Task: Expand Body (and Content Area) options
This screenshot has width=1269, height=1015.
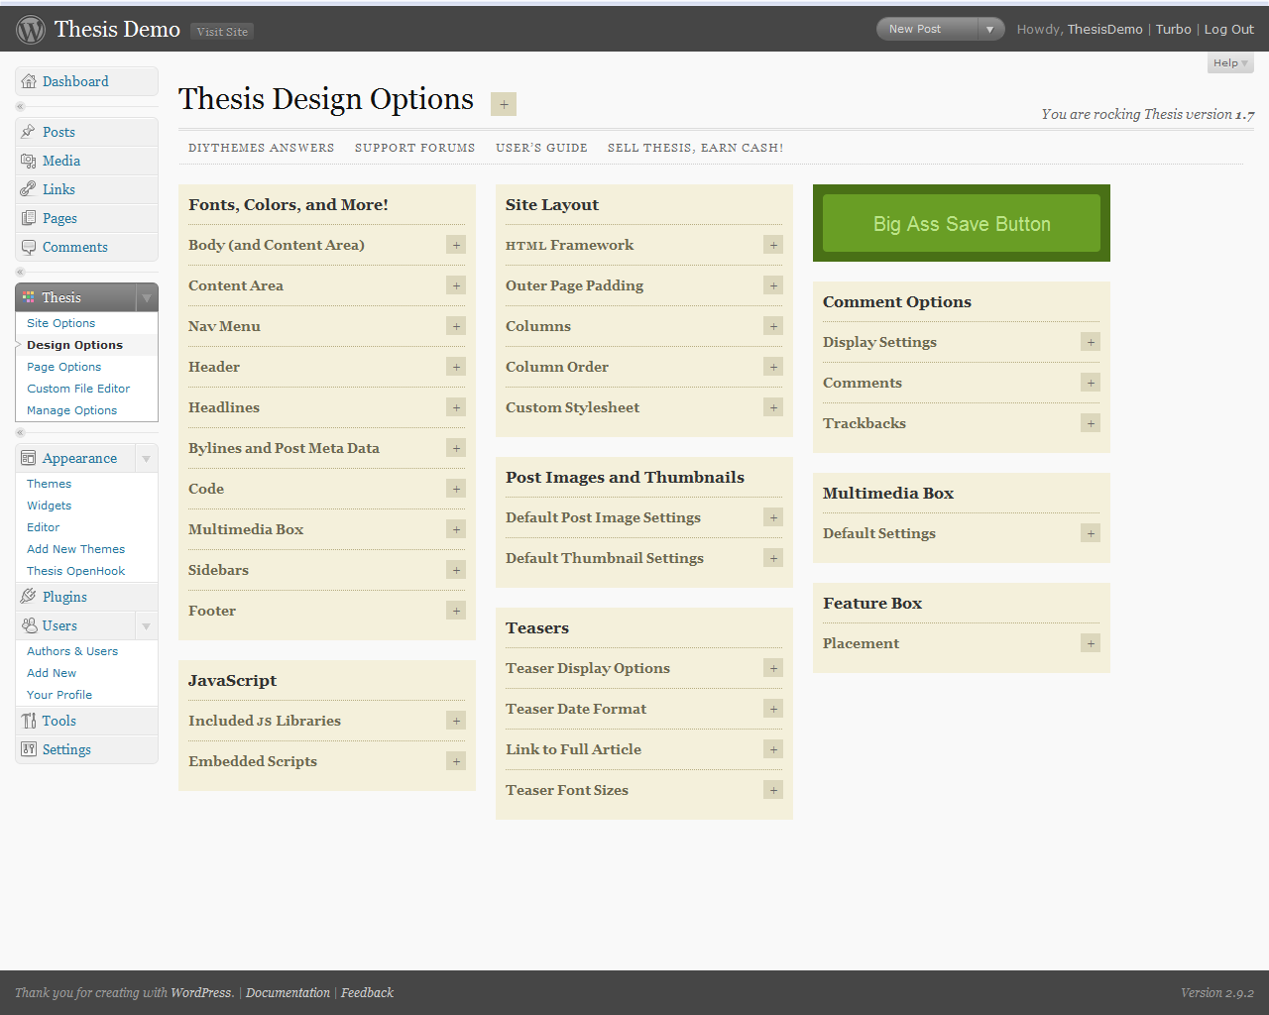Action: pos(456,245)
